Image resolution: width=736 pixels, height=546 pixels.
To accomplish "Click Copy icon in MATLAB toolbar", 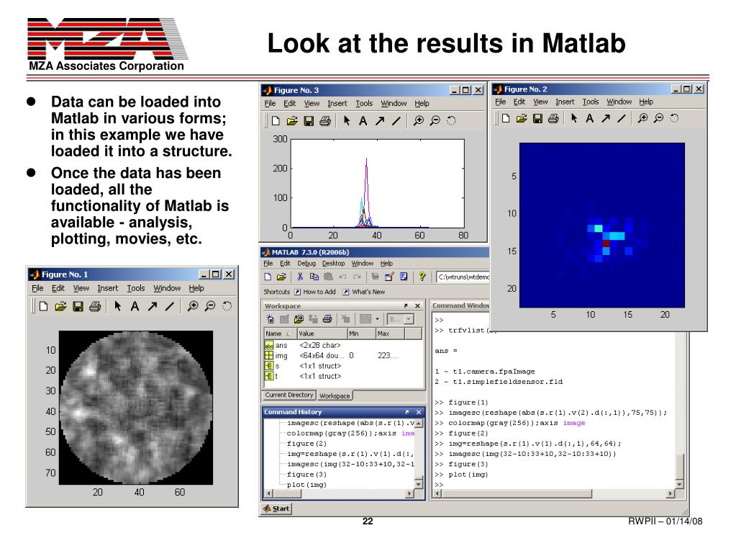I will point(314,277).
